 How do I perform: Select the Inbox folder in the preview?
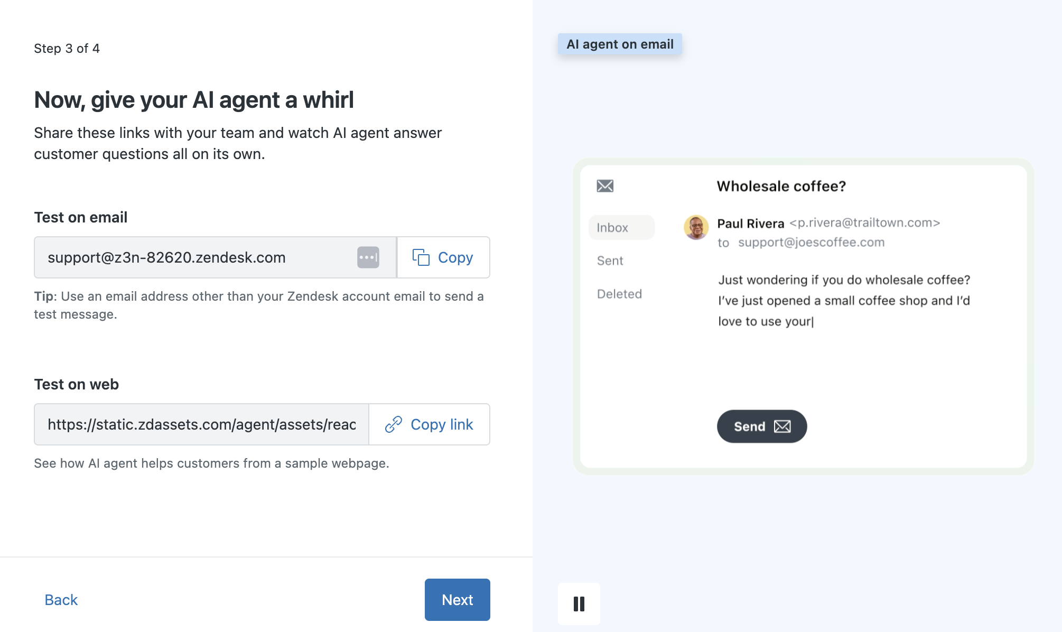[x=612, y=228]
